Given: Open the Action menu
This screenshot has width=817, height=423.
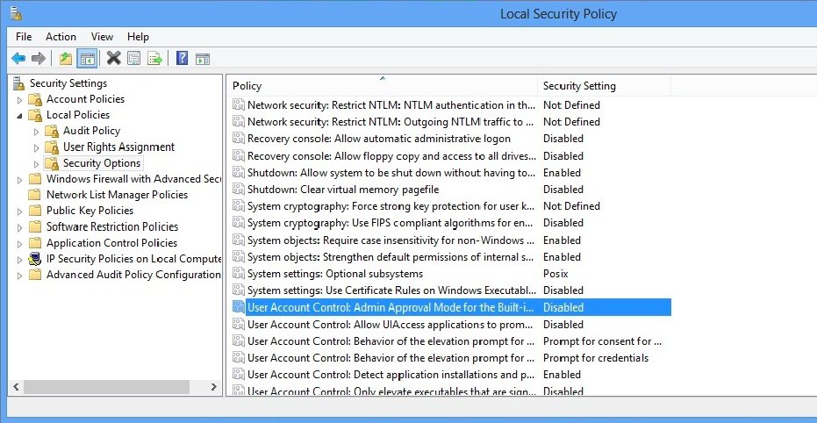Looking at the screenshot, I should pyautogui.click(x=61, y=37).
